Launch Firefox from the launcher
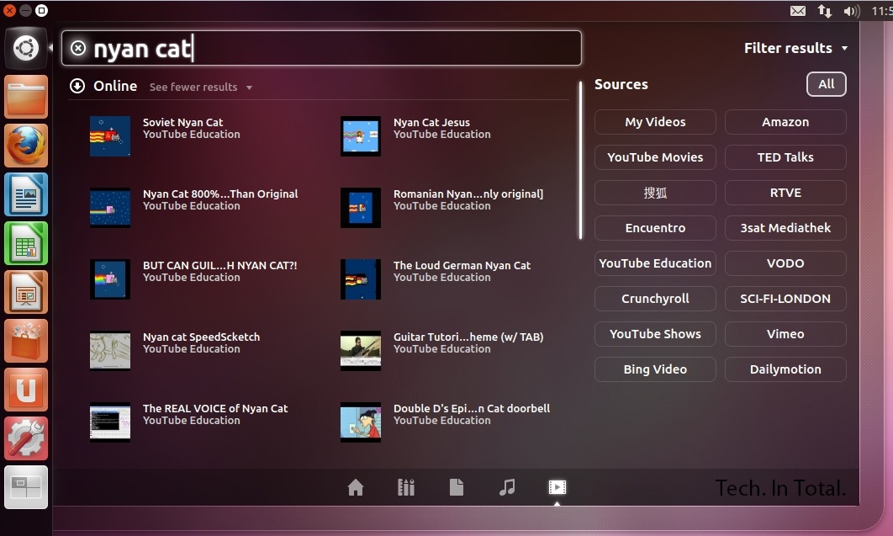 [x=26, y=146]
